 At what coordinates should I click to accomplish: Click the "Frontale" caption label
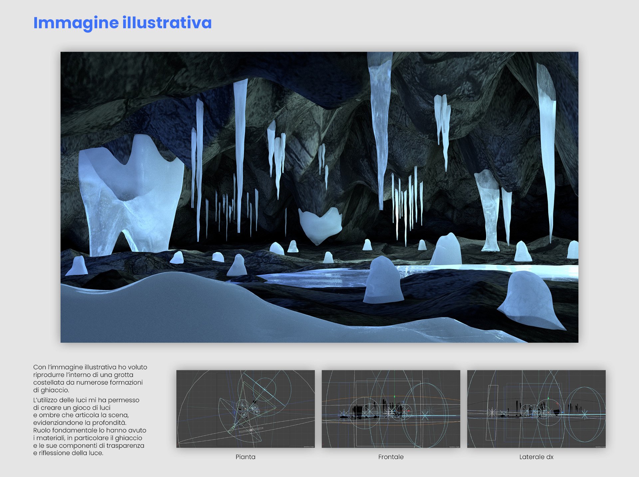pyautogui.click(x=391, y=457)
